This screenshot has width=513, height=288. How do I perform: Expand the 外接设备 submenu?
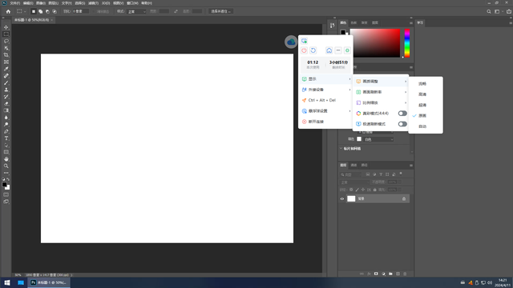(326, 90)
